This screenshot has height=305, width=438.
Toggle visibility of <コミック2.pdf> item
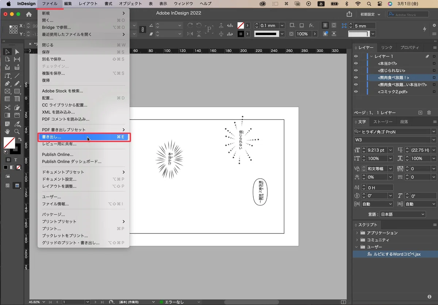pyautogui.click(x=356, y=92)
